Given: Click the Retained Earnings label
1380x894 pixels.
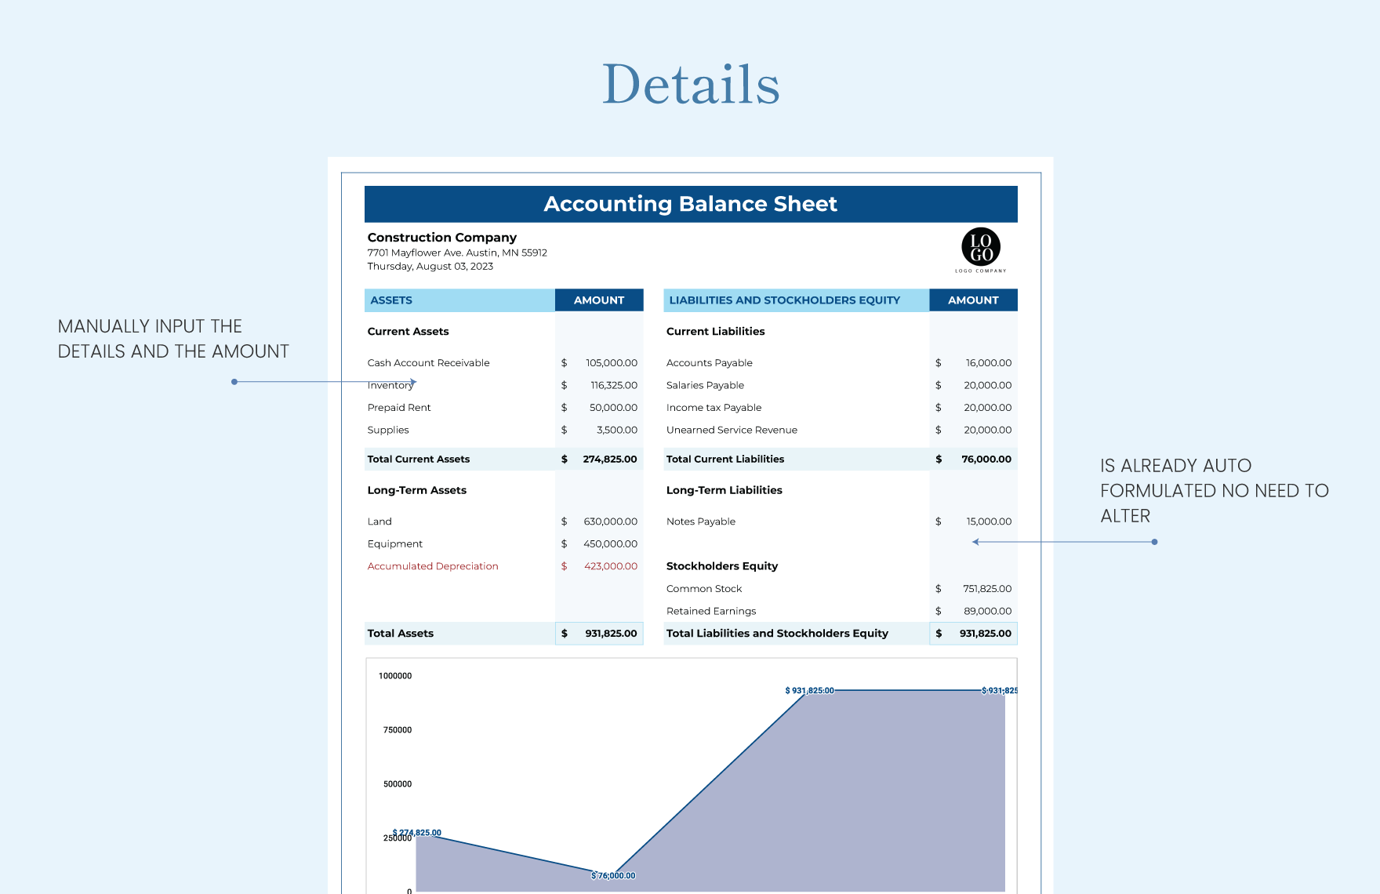Looking at the screenshot, I should click(711, 612).
